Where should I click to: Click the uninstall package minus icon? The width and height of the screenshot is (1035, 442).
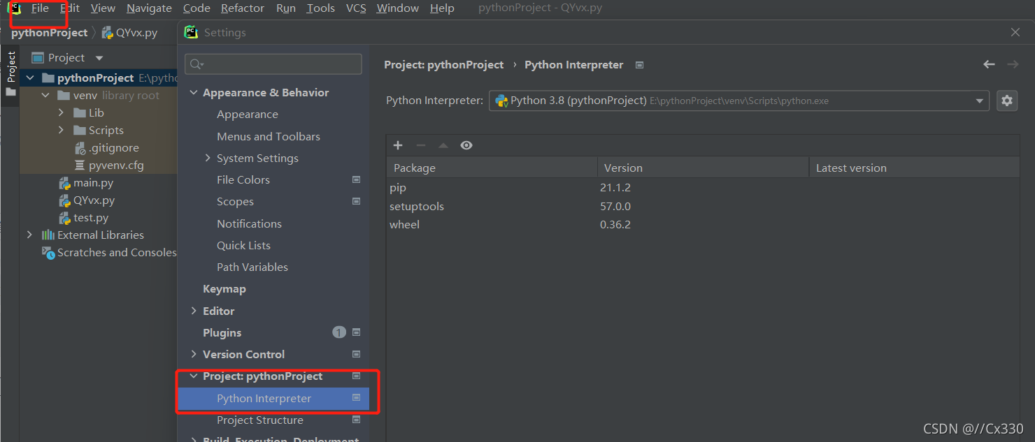coord(420,145)
